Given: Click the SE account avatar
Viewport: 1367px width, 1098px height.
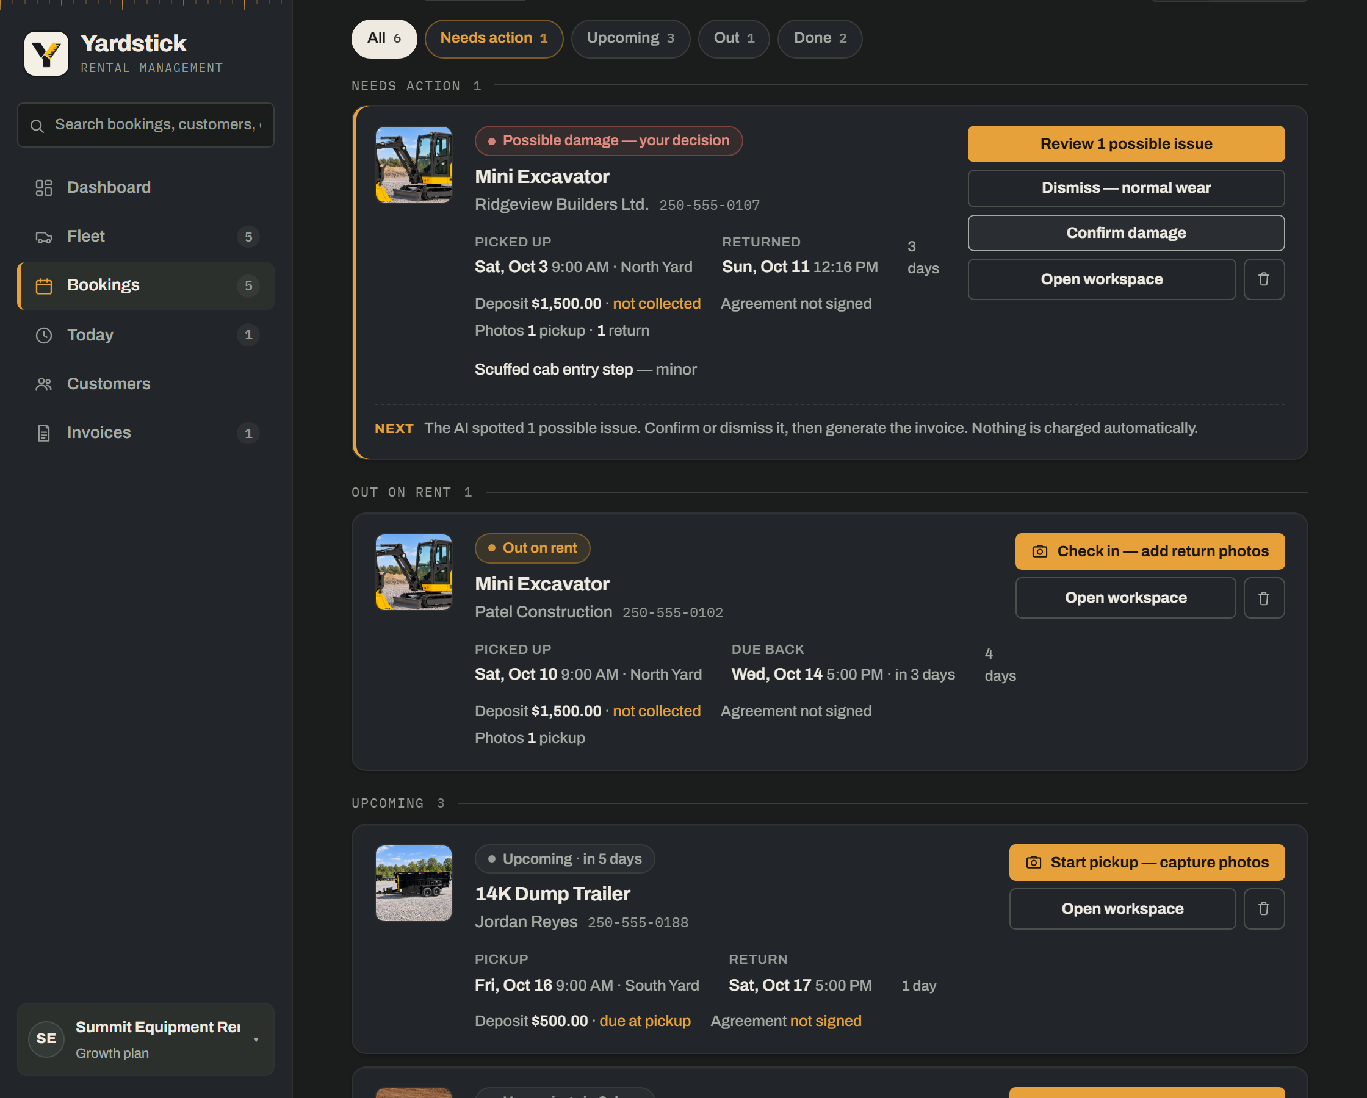Looking at the screenshot, I should point(46,1038).
